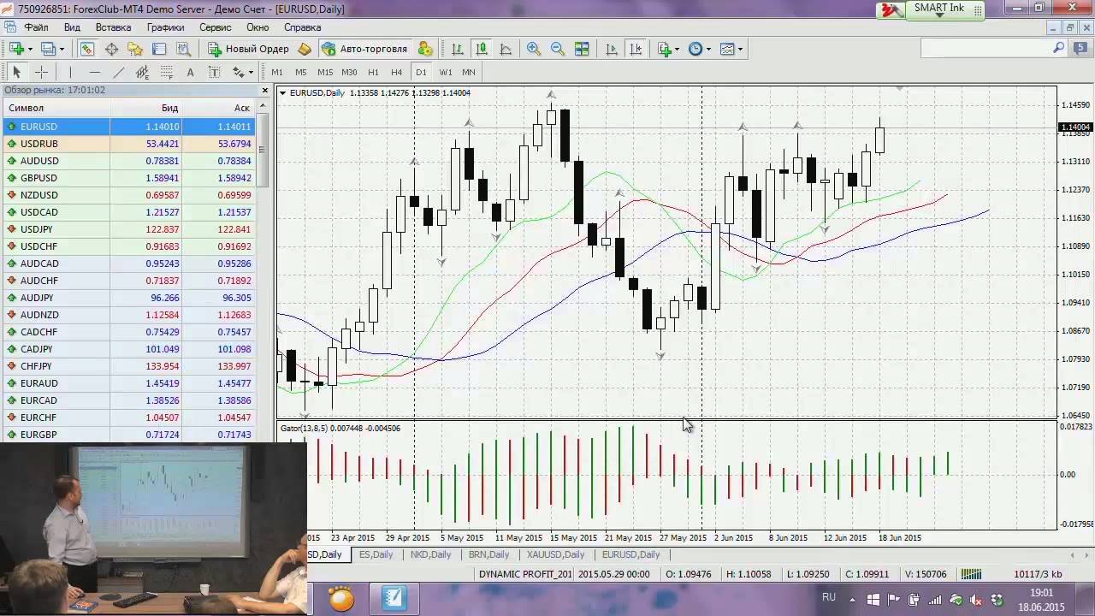Switch chart to bar chart style

tap(458, 49)
